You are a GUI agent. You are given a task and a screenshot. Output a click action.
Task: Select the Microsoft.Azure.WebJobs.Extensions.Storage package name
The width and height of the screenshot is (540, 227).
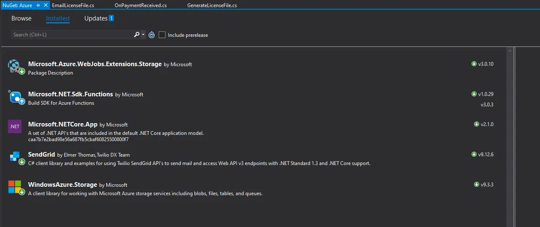tap(95, 64)
